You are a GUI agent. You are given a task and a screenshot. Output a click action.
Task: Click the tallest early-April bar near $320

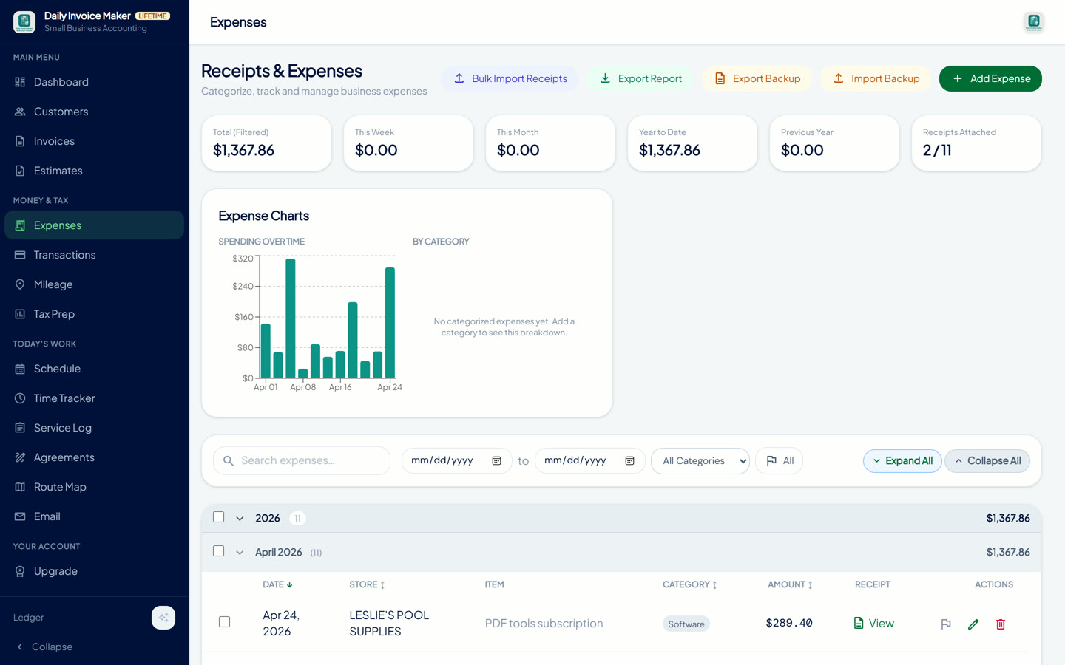tap(291, 318)
